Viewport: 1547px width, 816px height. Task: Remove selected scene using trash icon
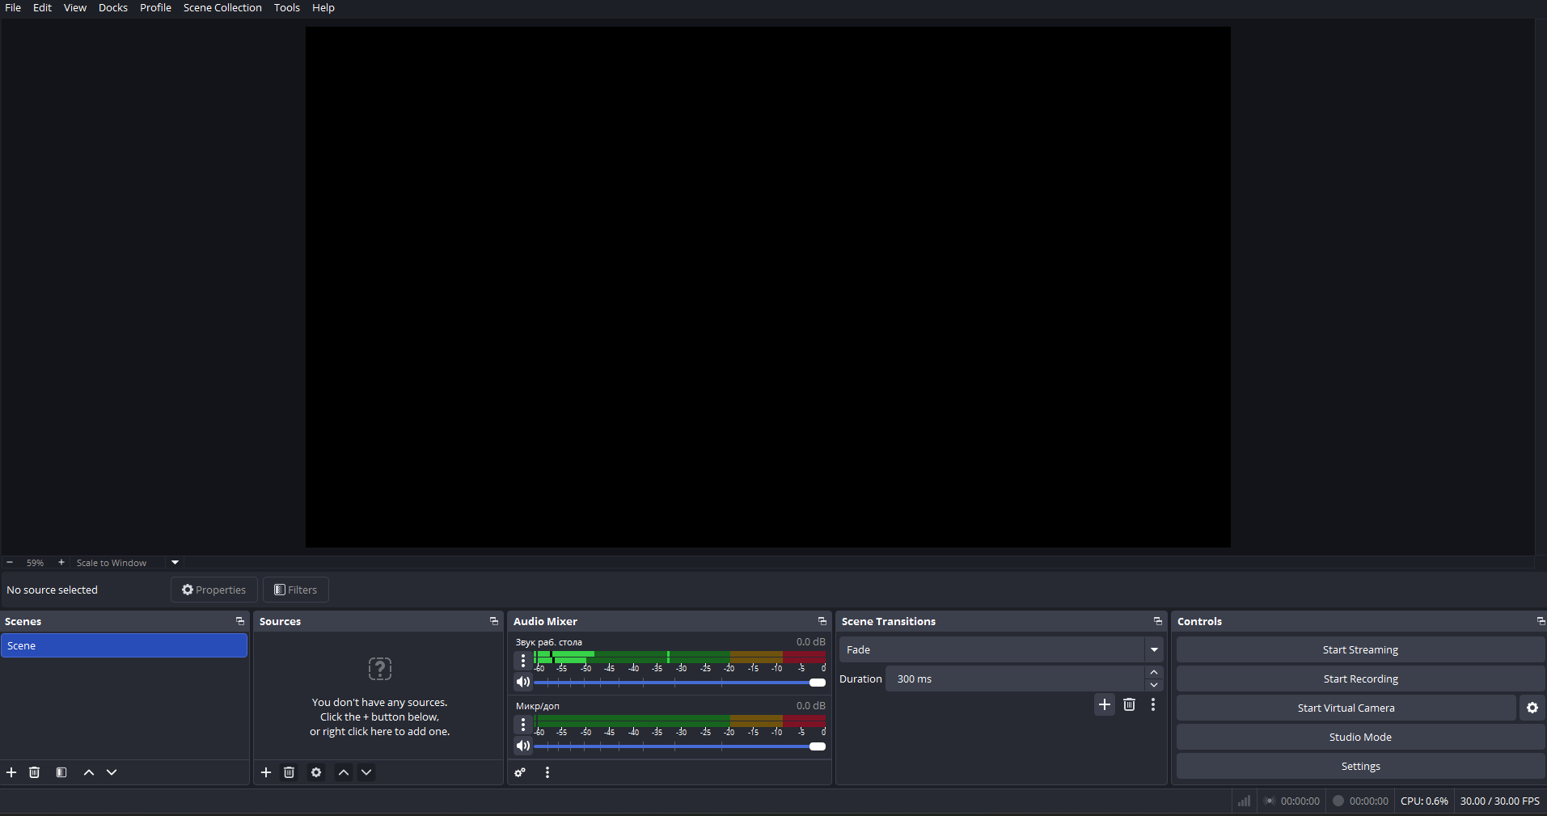tap(34, 772)
